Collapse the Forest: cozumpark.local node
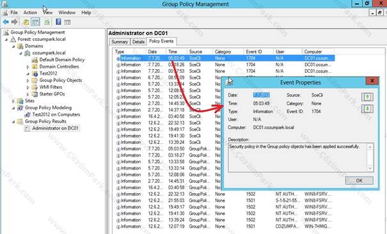The image size is (387, 234). tap(6, 40)
